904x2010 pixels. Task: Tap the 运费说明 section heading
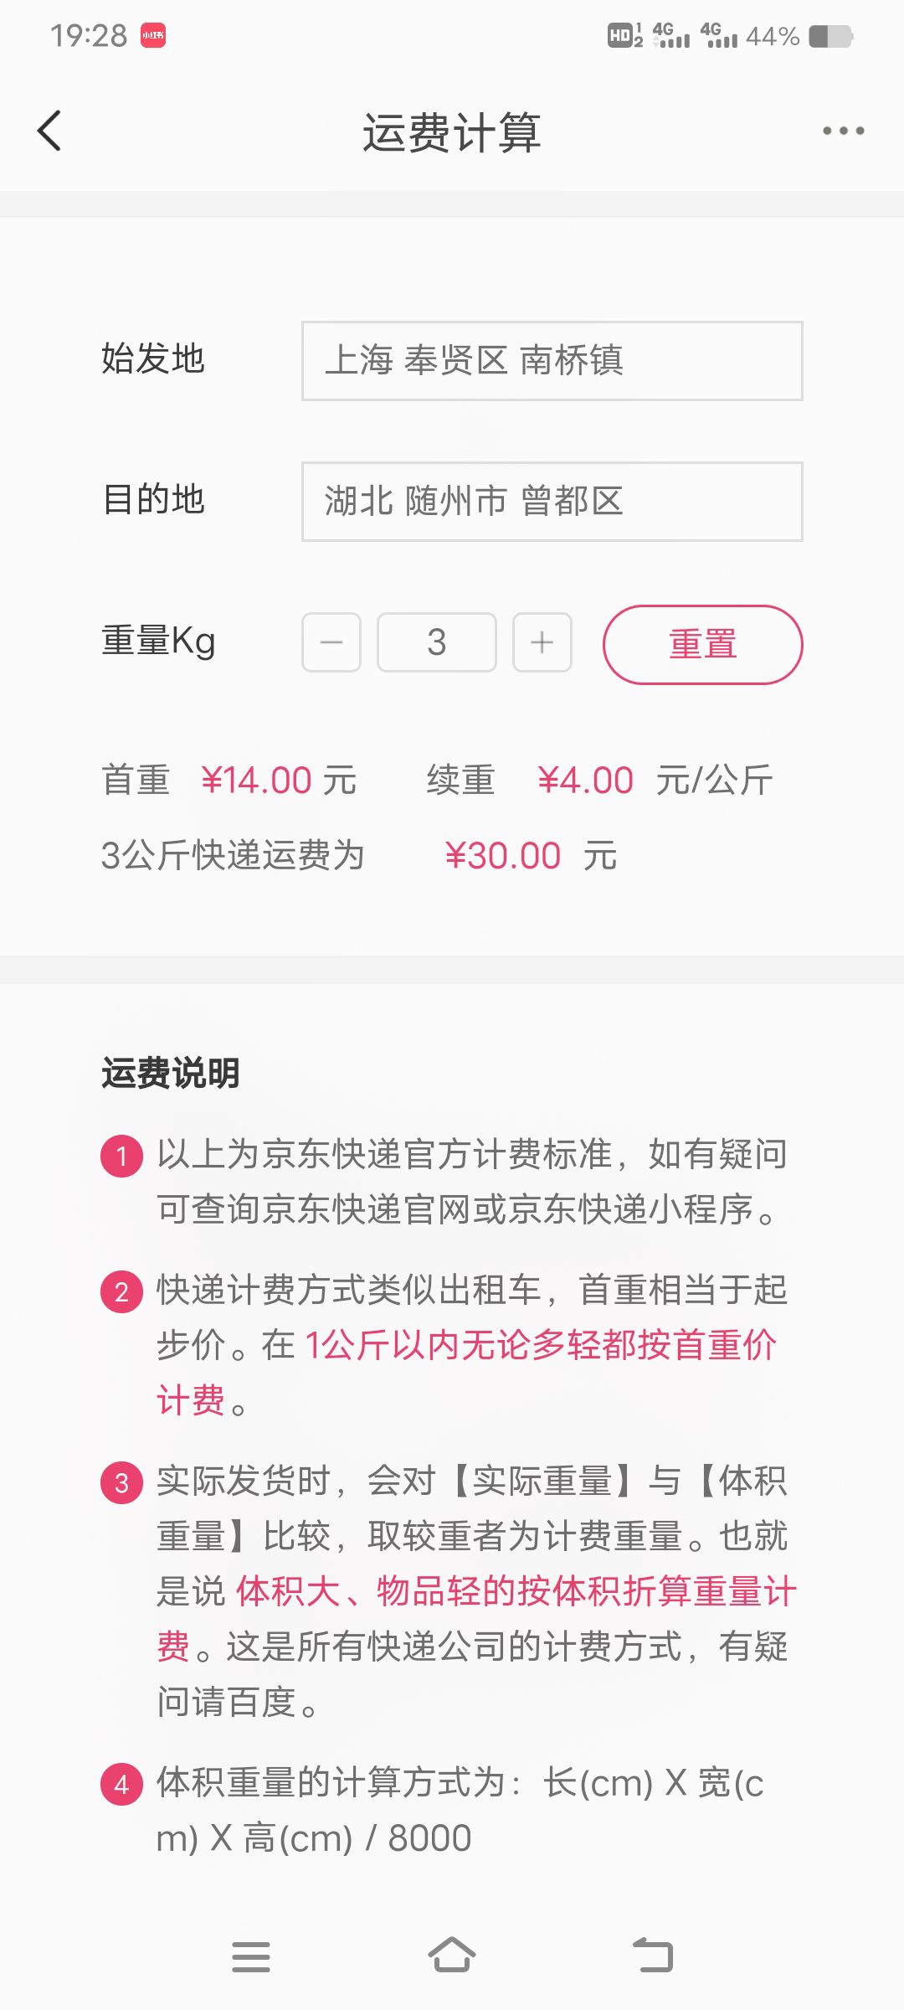pyautogui.click(x=171, y=1073)
